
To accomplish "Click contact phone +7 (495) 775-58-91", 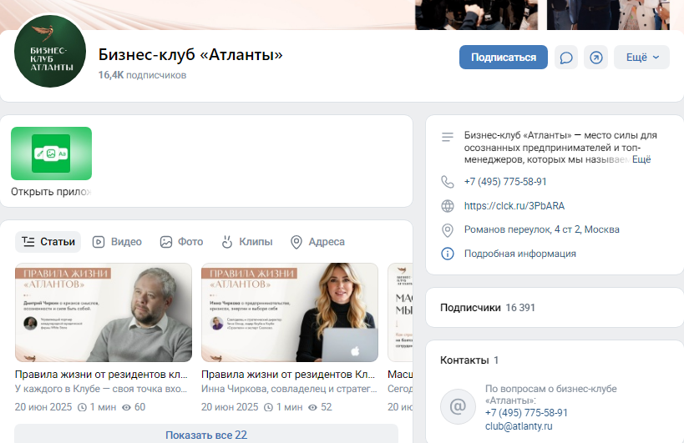I will pos(526,412).
